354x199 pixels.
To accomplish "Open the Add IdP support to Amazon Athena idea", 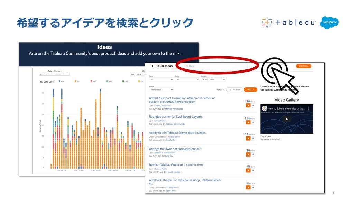I will tap(182, 100).
